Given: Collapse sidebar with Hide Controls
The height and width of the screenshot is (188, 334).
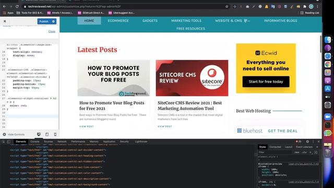Looking at the screenshot, I should coord(14,135).
